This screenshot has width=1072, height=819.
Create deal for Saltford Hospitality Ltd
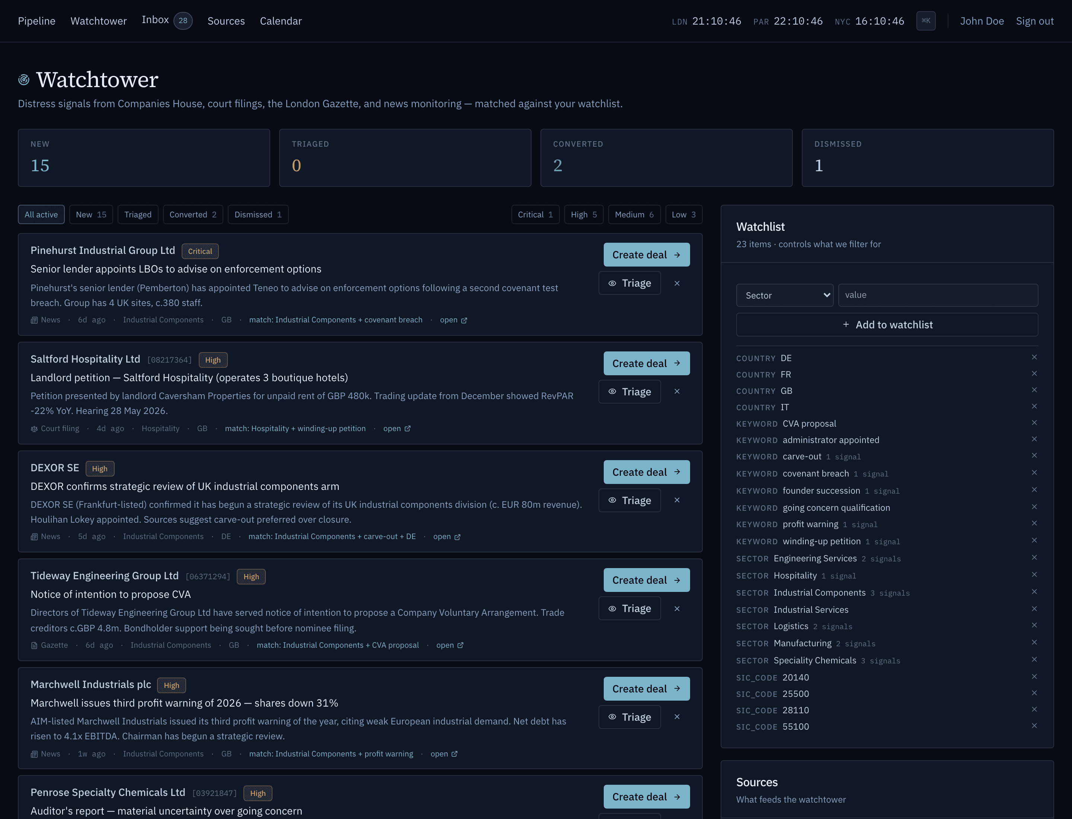point(647,364)
